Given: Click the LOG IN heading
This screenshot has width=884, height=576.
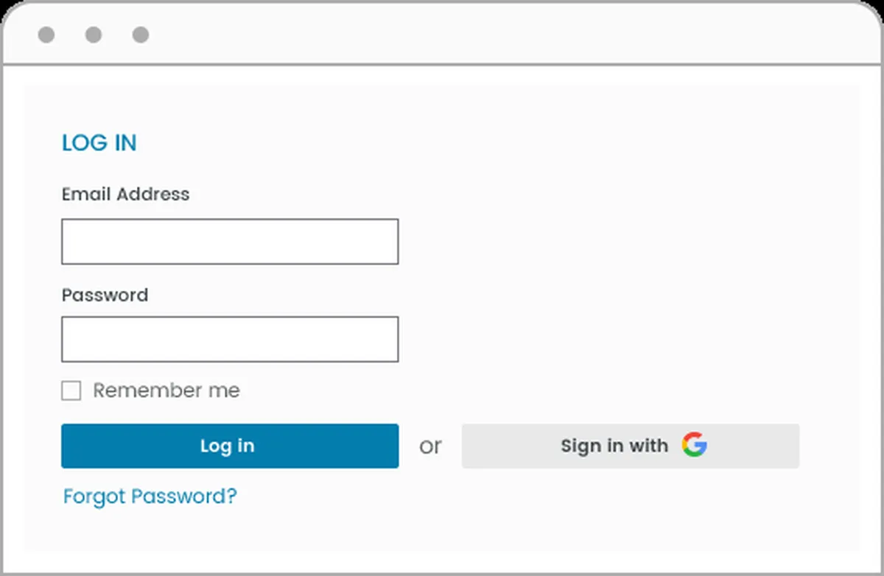Looking at the screenshot, I should (x=99, y=143).
